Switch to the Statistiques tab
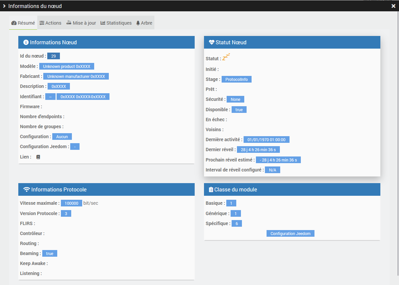Screen dimensions: 399x285 pyautogui.click(x=116, y=23)
